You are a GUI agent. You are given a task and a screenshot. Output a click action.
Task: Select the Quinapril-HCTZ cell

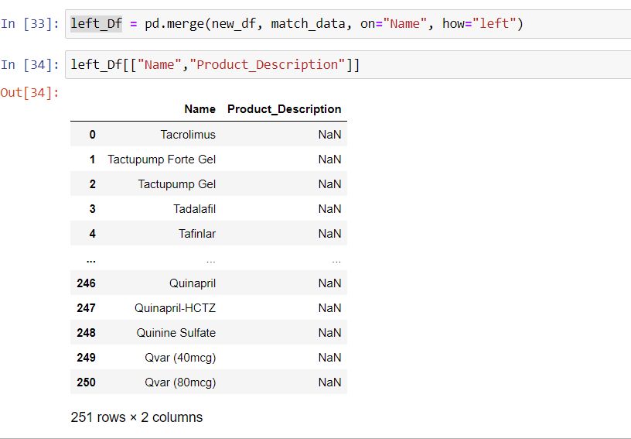(x=175, y=308)
